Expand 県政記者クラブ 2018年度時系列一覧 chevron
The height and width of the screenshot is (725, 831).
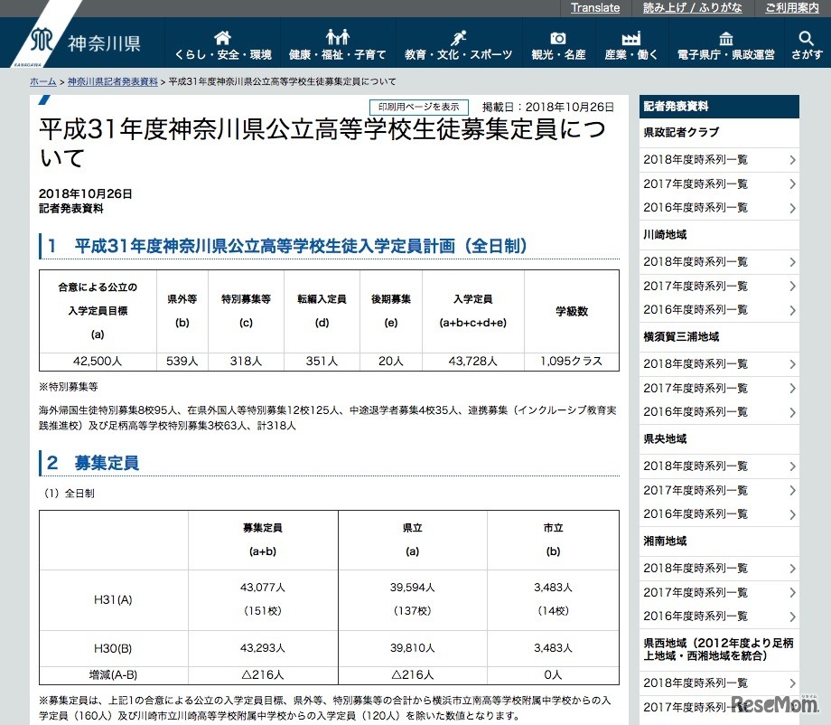[792, 160]
